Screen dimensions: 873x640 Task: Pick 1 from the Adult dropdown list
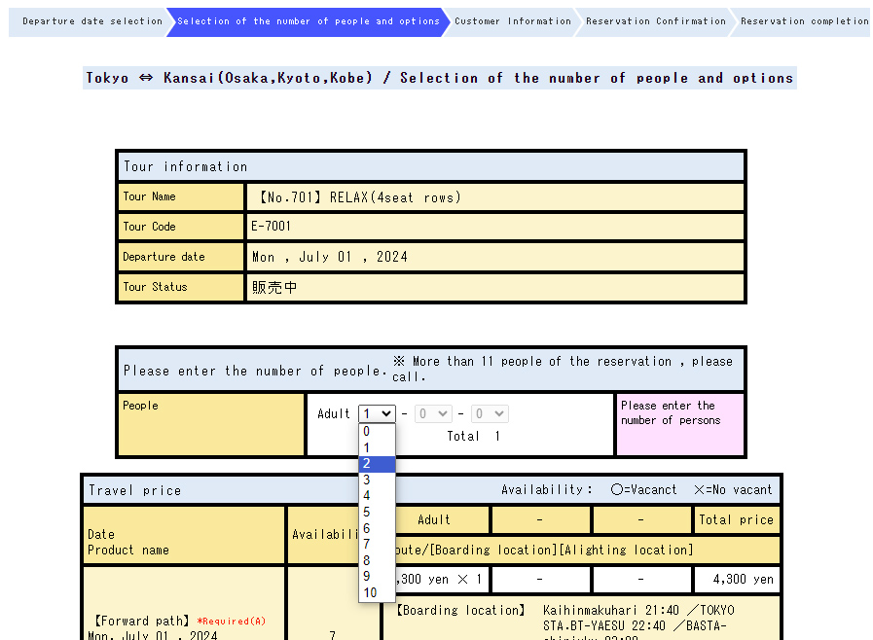[x=376, y=448]
